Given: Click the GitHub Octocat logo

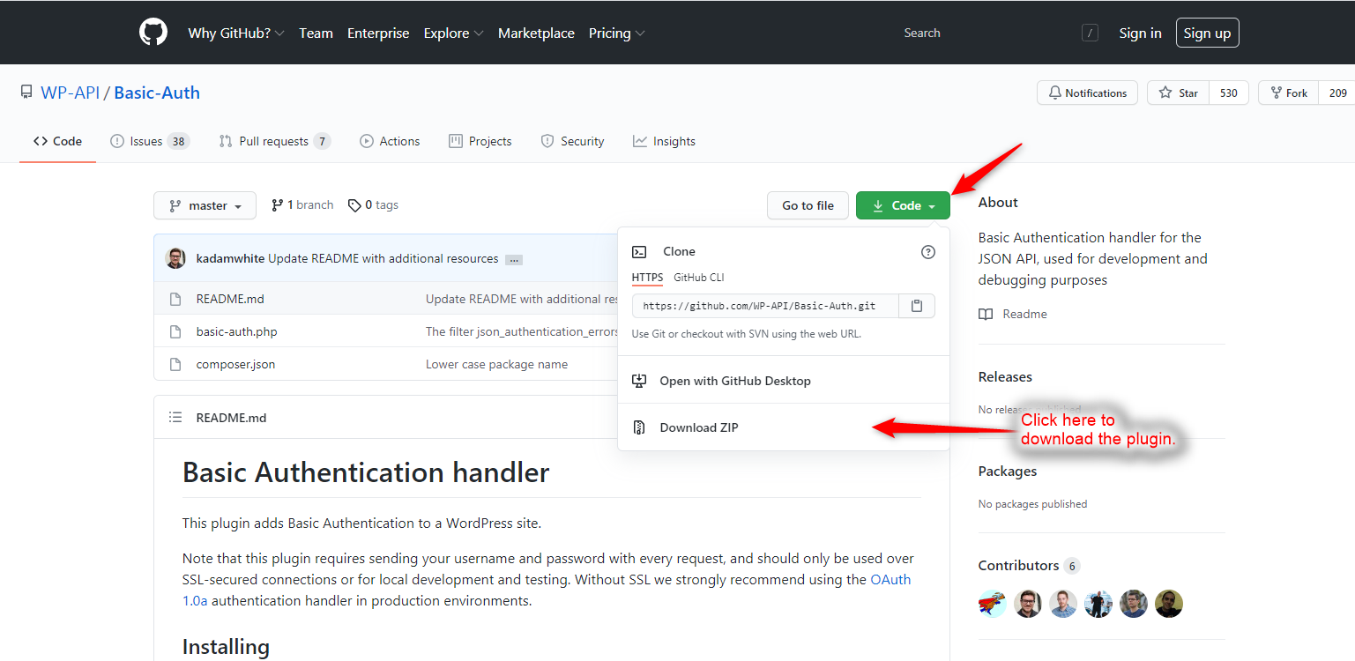Looking at the screenshot, I should [153, 33].
